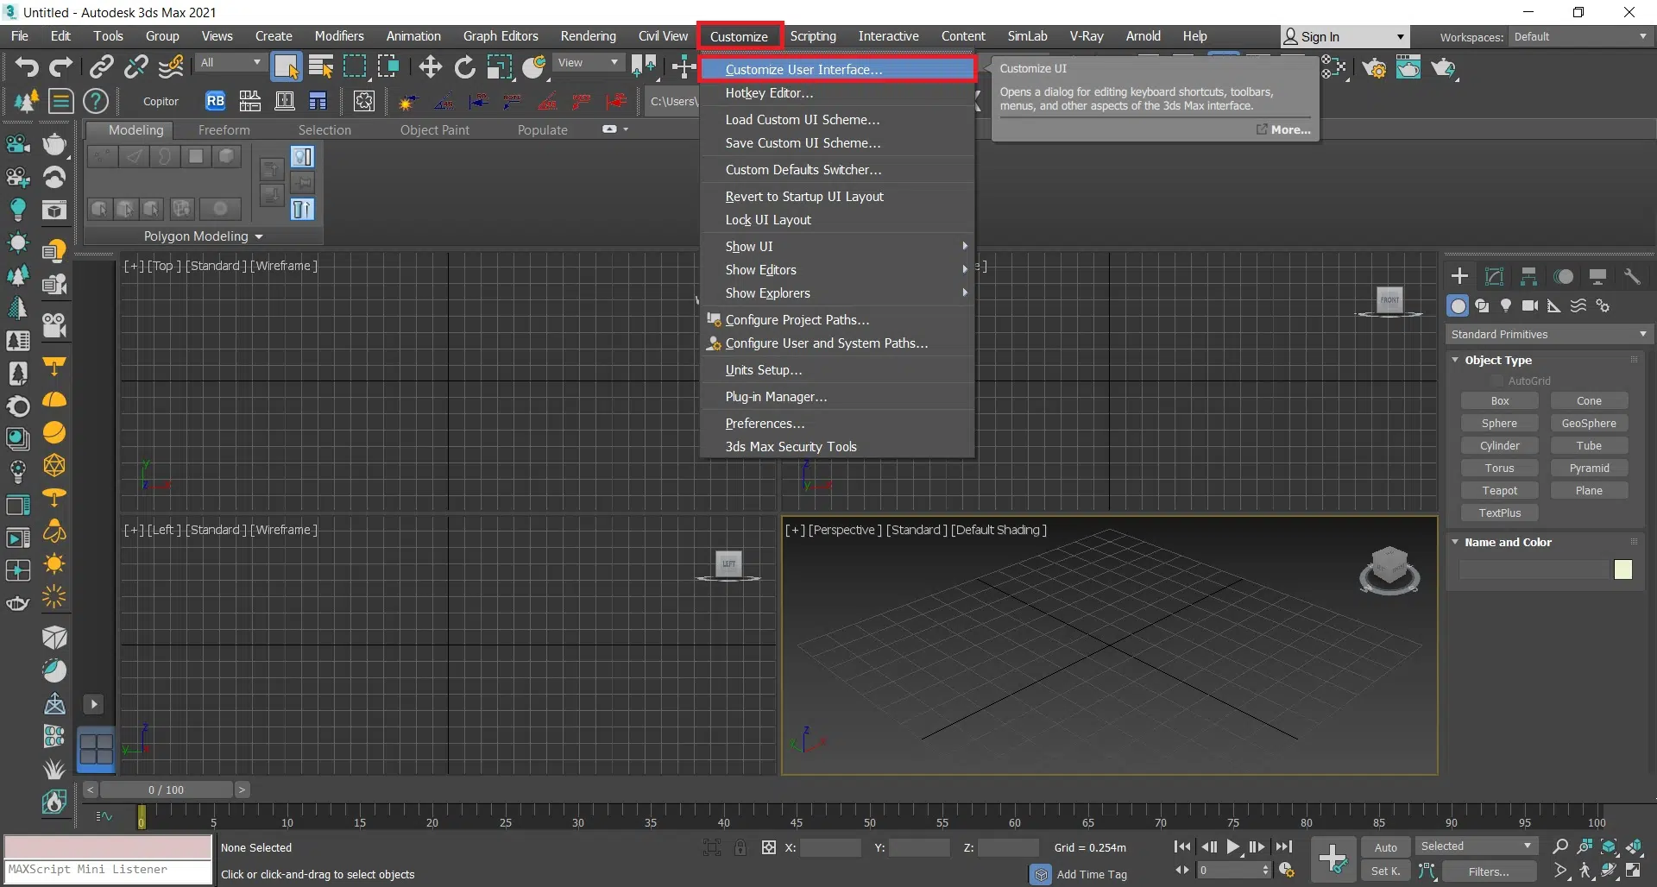The height and width of the screenshot is (887, 1657).
Task: Toggle absolute transform type-in mode
Action: point(768,847)
